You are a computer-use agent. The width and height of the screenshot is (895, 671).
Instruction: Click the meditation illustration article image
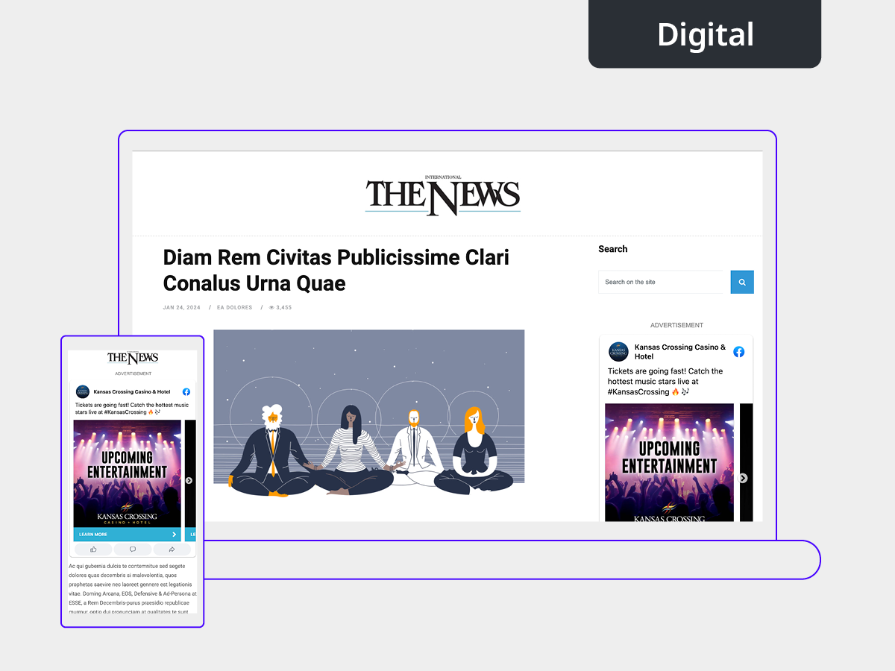(x=368, y=412)
